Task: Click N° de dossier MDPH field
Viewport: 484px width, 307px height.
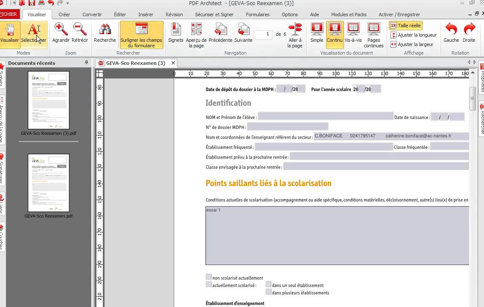Action: [x=287, y=126]
